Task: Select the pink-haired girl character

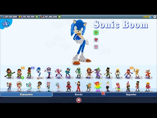Action: [x=48, y=87]
